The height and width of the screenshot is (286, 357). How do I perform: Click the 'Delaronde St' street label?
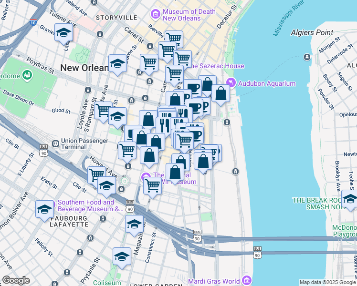coord(340,54)
